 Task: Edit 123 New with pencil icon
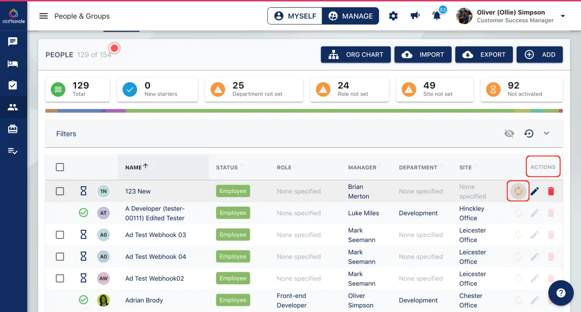[x=535, y=191]
